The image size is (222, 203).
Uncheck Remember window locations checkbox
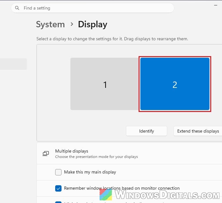click(x=58, y=188)
